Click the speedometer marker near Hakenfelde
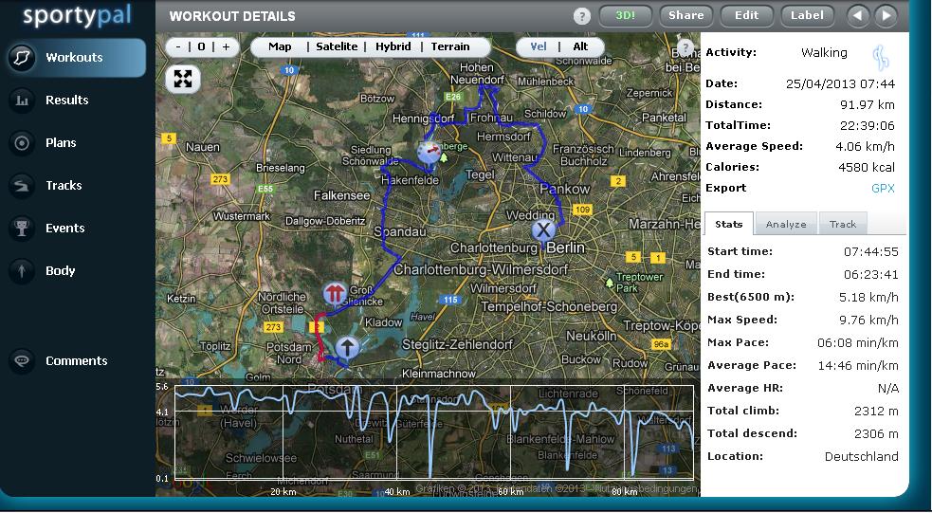Viewport: 932px width, 513px height. [429, 151]
